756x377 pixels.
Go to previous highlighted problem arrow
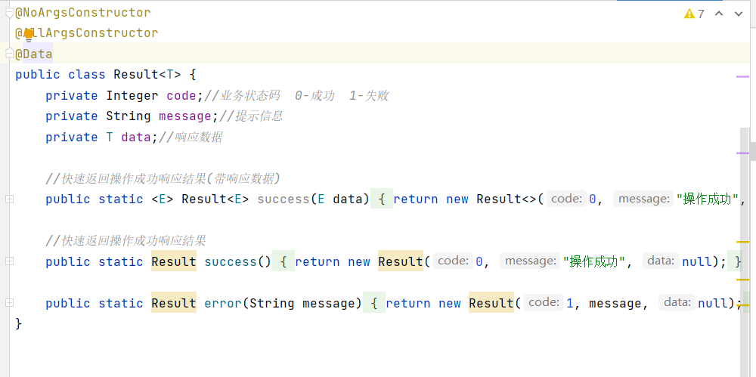[x=719, y=14]
